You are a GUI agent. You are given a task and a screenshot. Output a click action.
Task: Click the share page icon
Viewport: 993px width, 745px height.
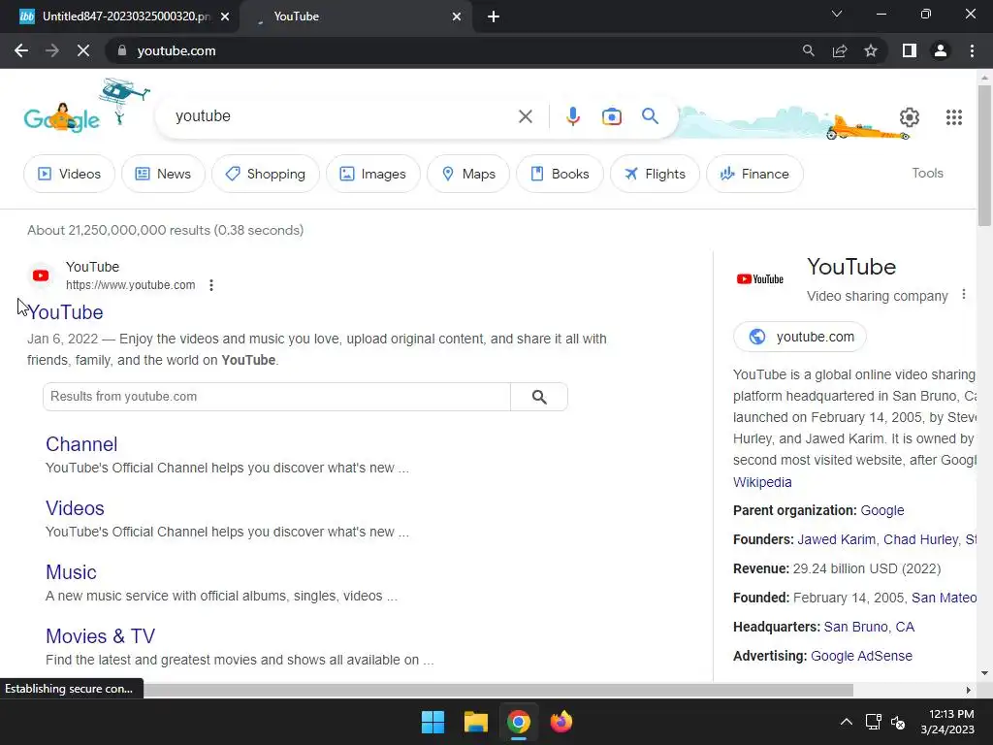(840, 50)
